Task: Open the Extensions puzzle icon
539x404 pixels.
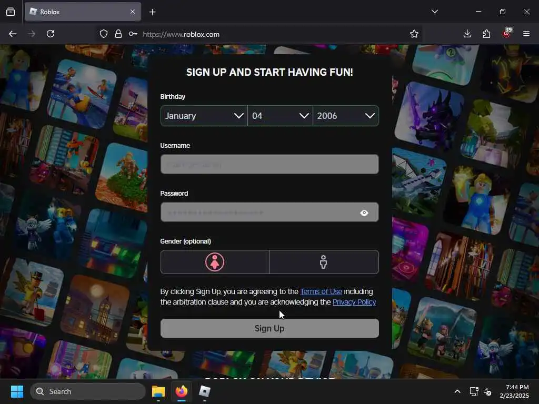Action: (486, 34)
